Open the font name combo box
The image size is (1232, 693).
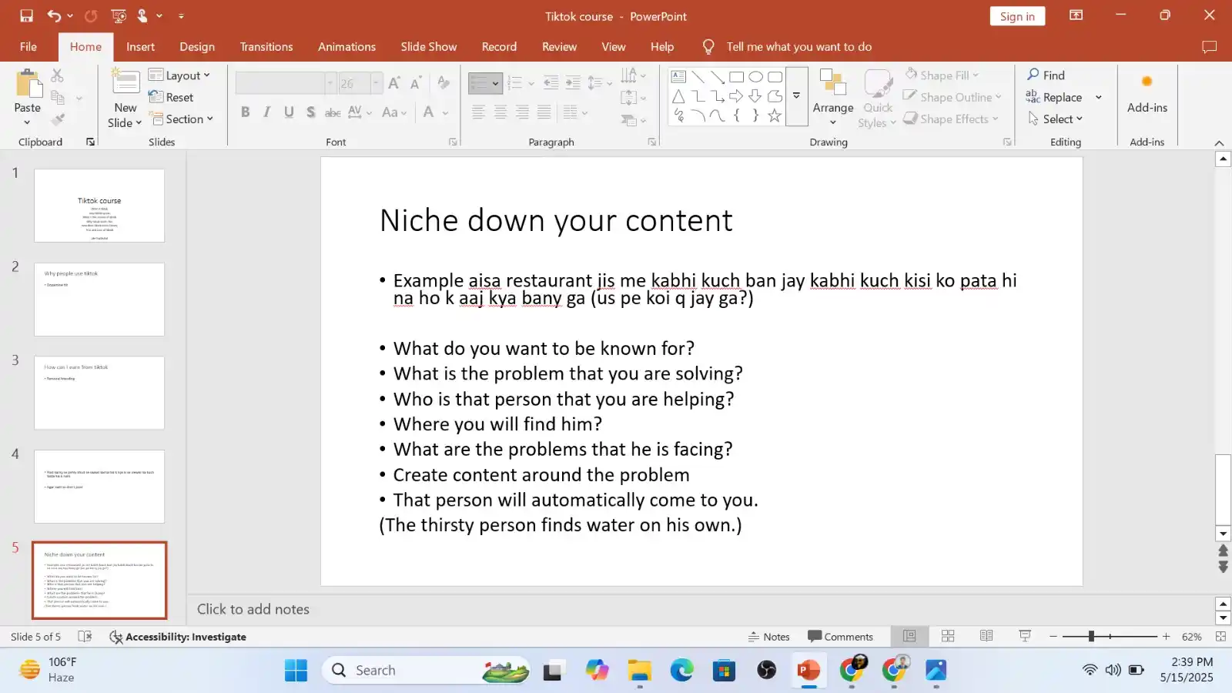[286, 83]
